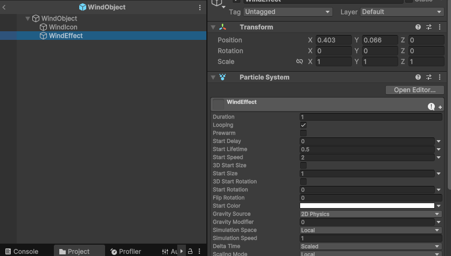The image size is (451, 256).
Task: Switch to the Console tab
Action: [22, 251]
